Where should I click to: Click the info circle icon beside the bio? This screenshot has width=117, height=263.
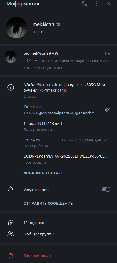tap(11, 87)
